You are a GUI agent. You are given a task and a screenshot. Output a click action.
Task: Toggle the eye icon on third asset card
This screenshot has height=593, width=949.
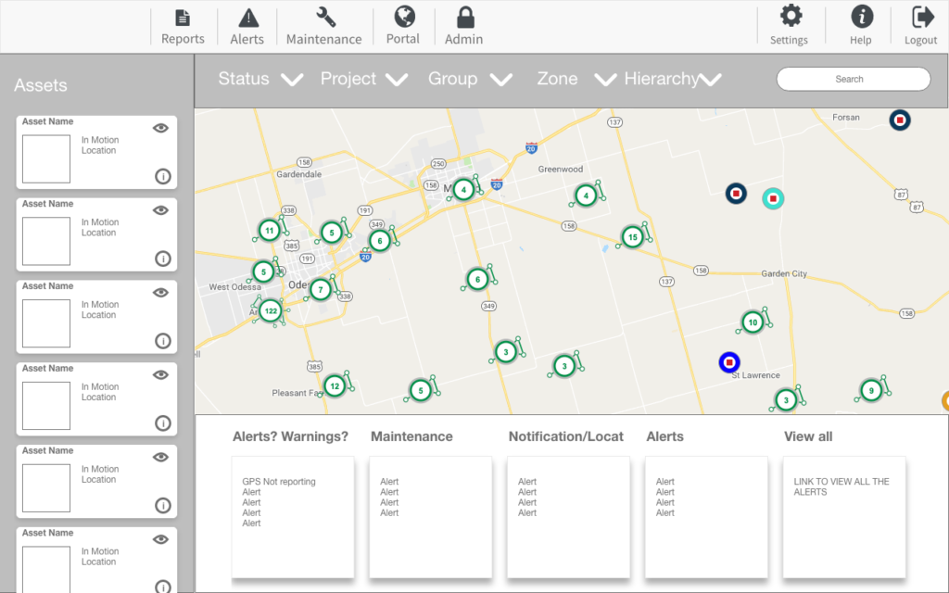pyautogui.click(x=160, y=293)
